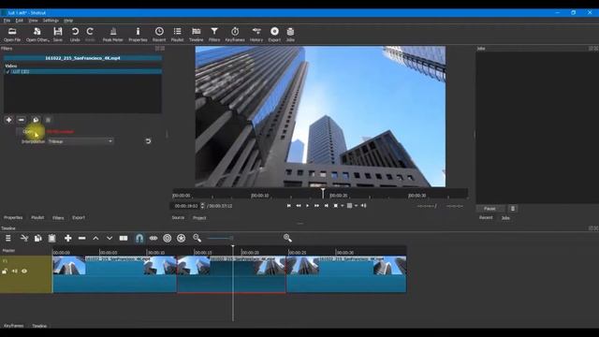Toggle ripple all tracks

pos(181,238)
